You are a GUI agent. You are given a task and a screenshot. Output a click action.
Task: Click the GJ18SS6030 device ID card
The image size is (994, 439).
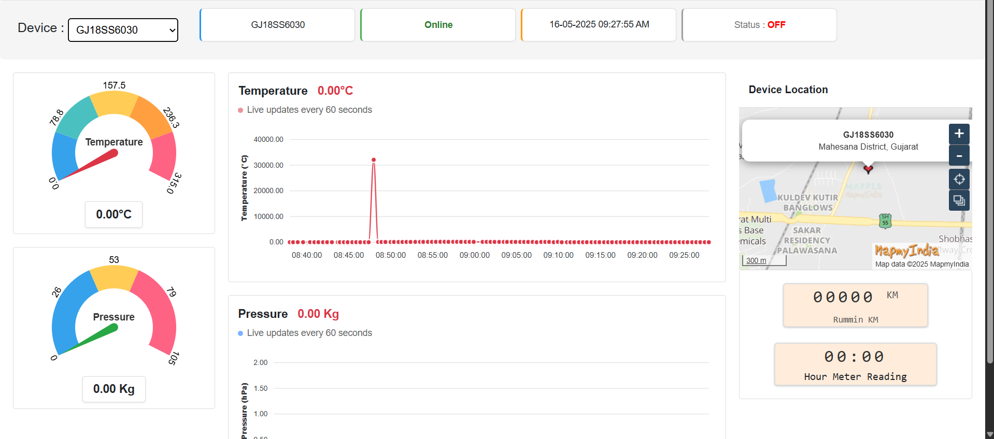pos(277,25)
